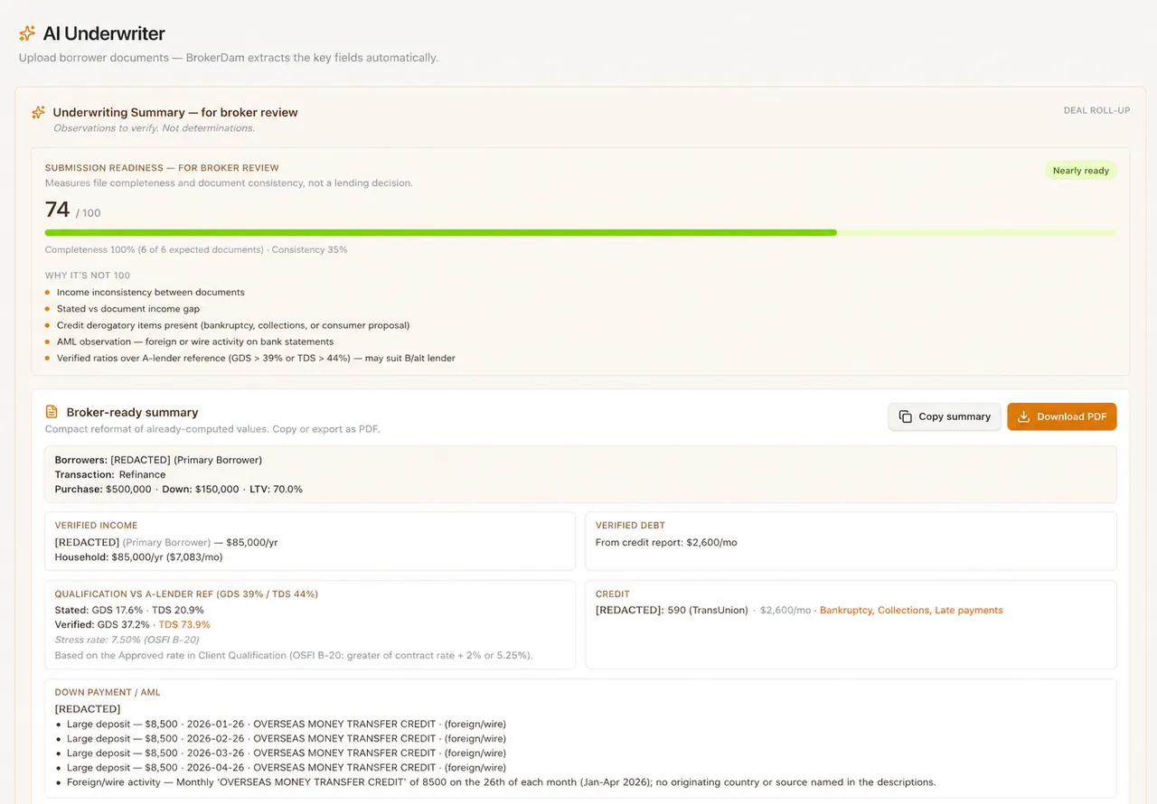Select "Based on the Approved rate" qualification note
The height and width of the screenshot is (804, 1157).
coord(294,655)
